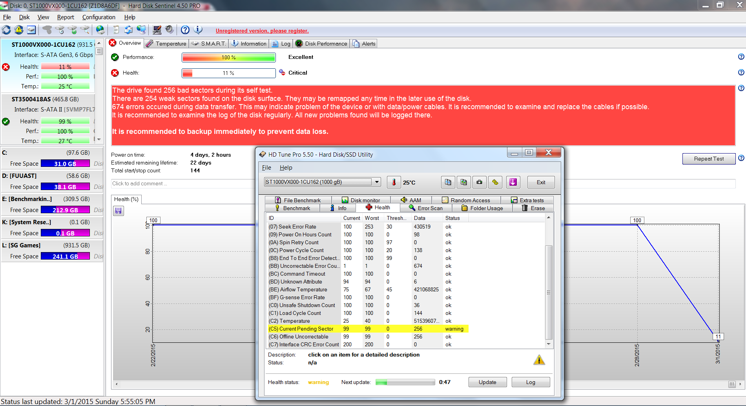The width and height of the screenshot is (746, 406).
Task: Open the report text document icon
Action: pos(116,30)
